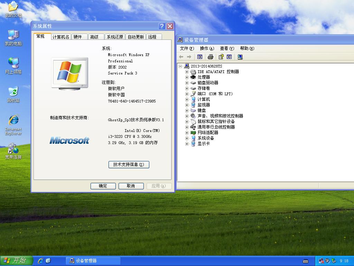This screenshot has height=266, width=354.
Task: Select the processor category chip icon
Action: (193, 77)
